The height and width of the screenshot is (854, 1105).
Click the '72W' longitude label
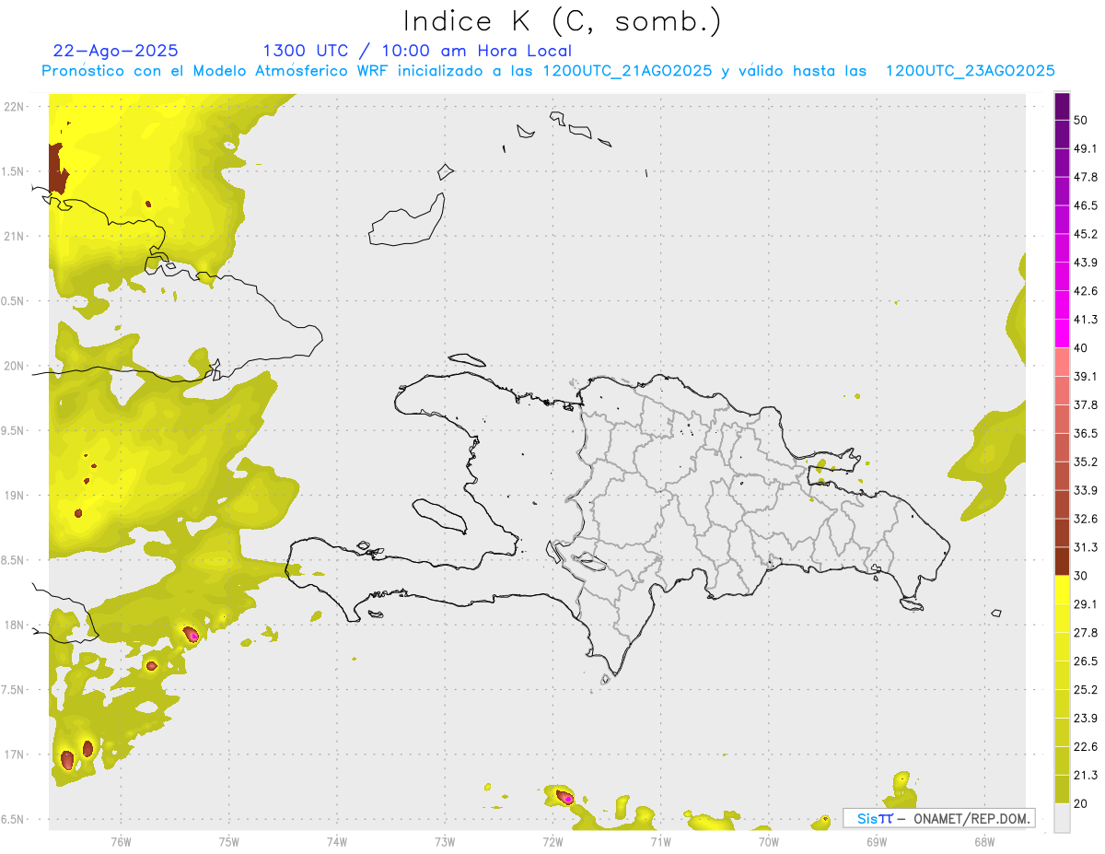(x=552, y=841)
